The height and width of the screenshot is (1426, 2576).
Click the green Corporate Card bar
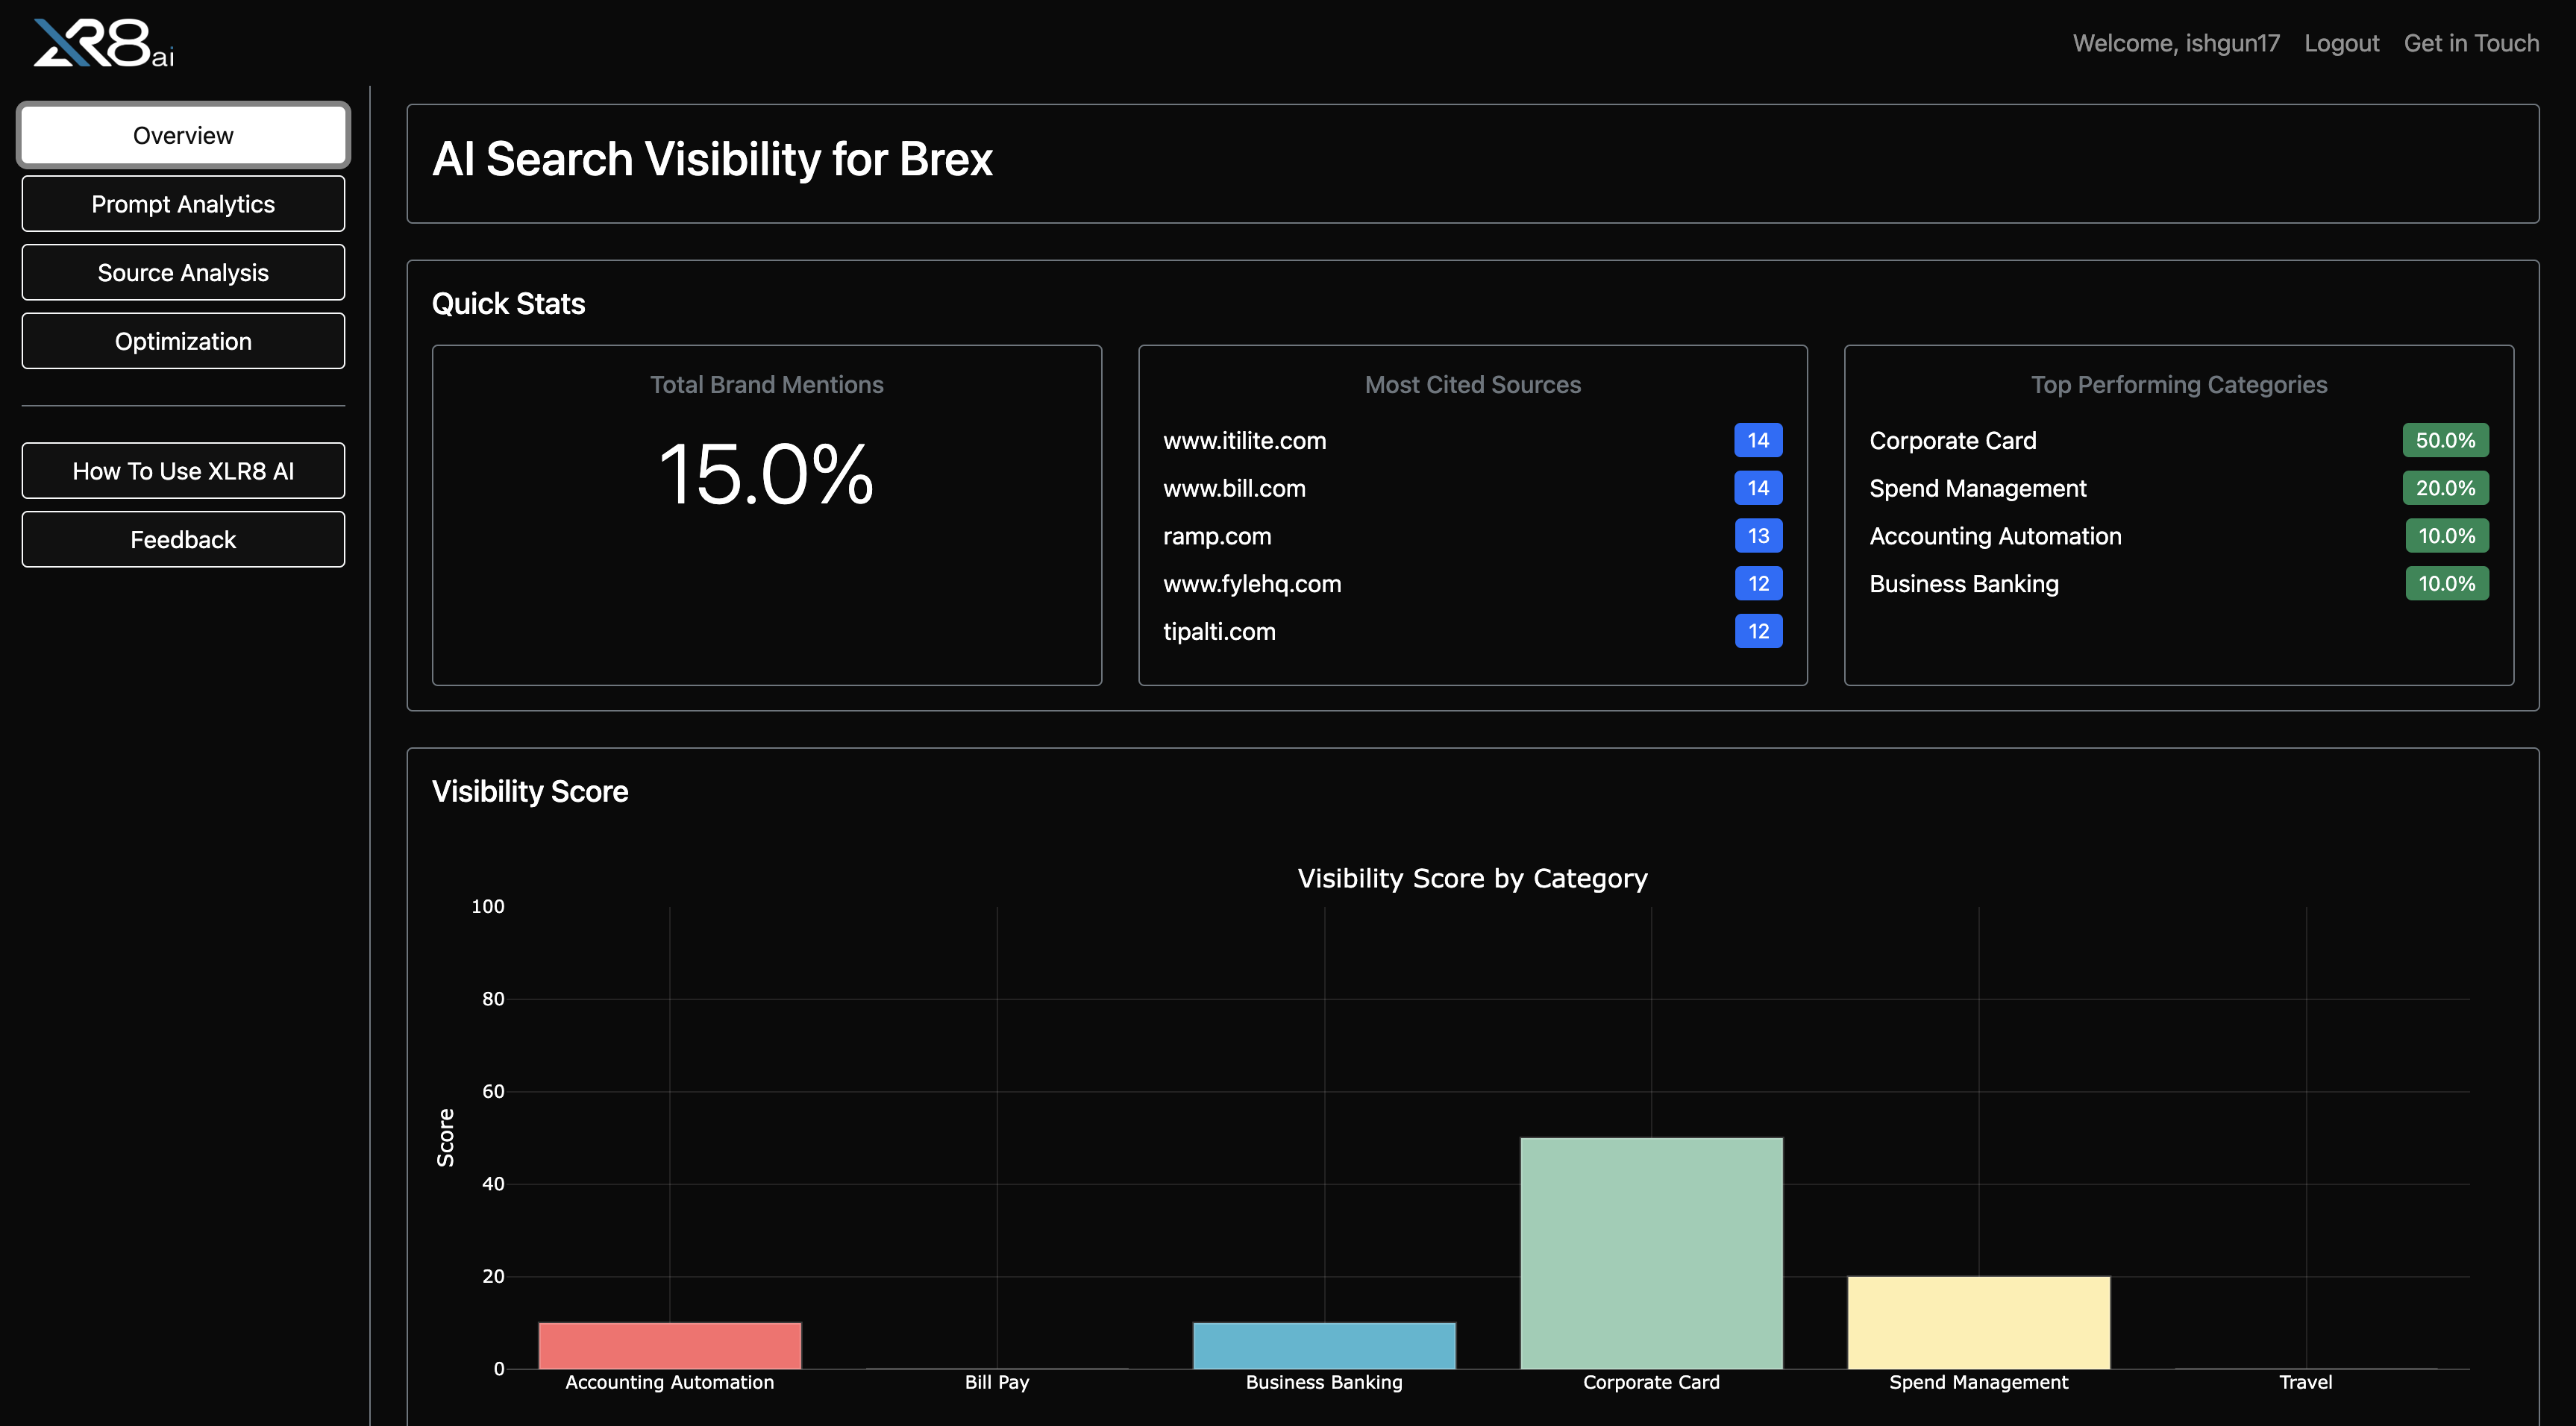[x=1651, y=1253]
